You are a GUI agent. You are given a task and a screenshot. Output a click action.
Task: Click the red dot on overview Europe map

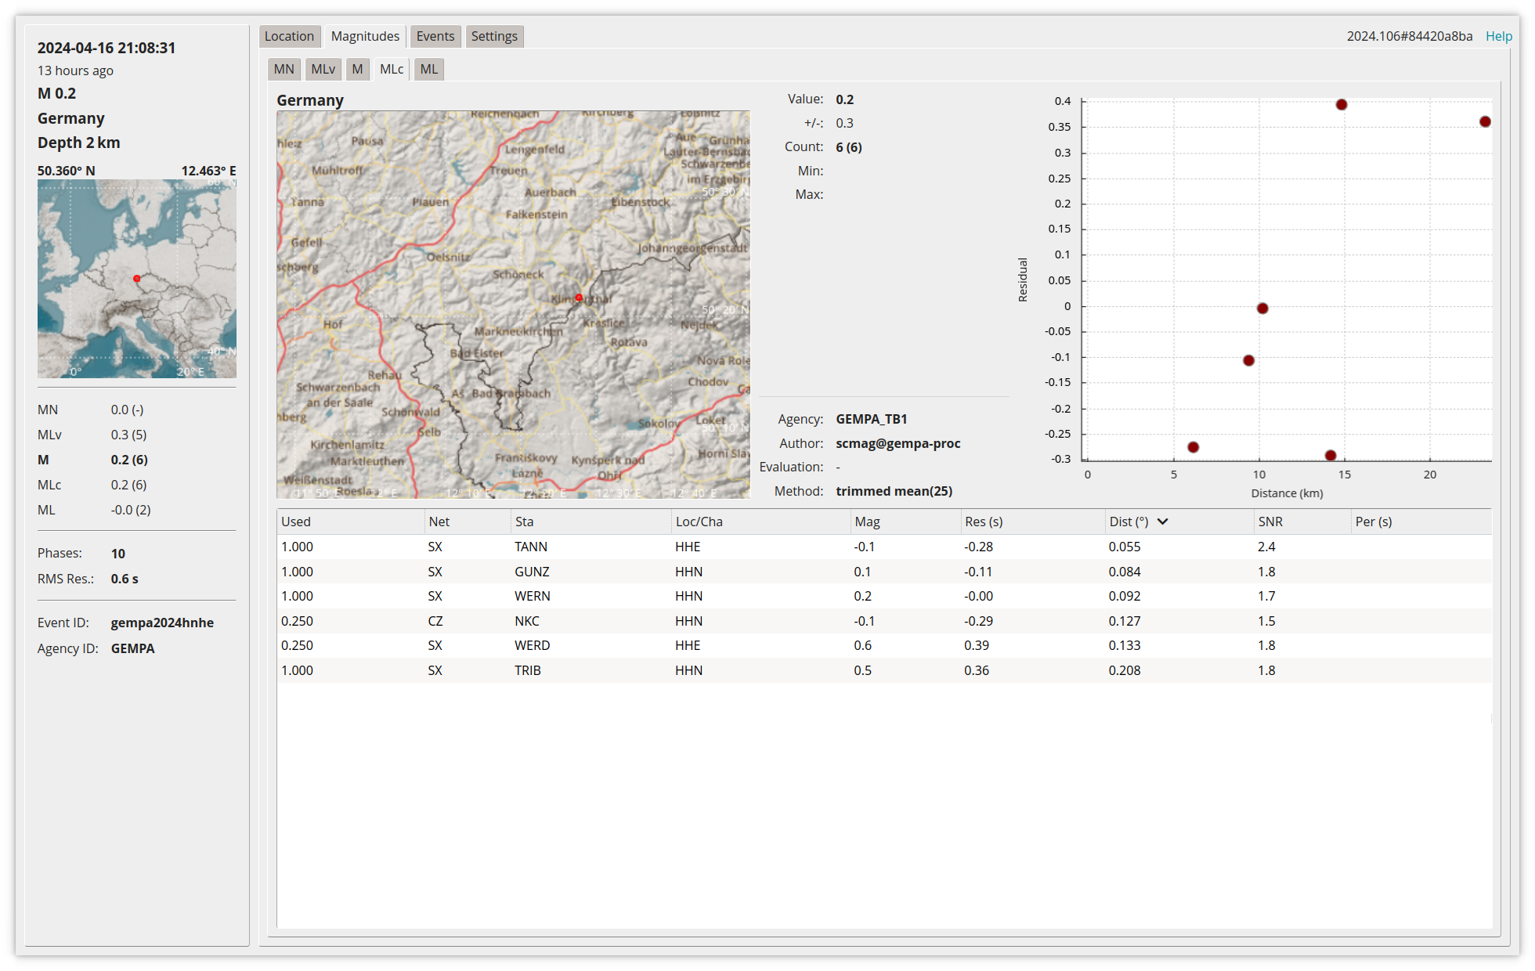(137, 279)
